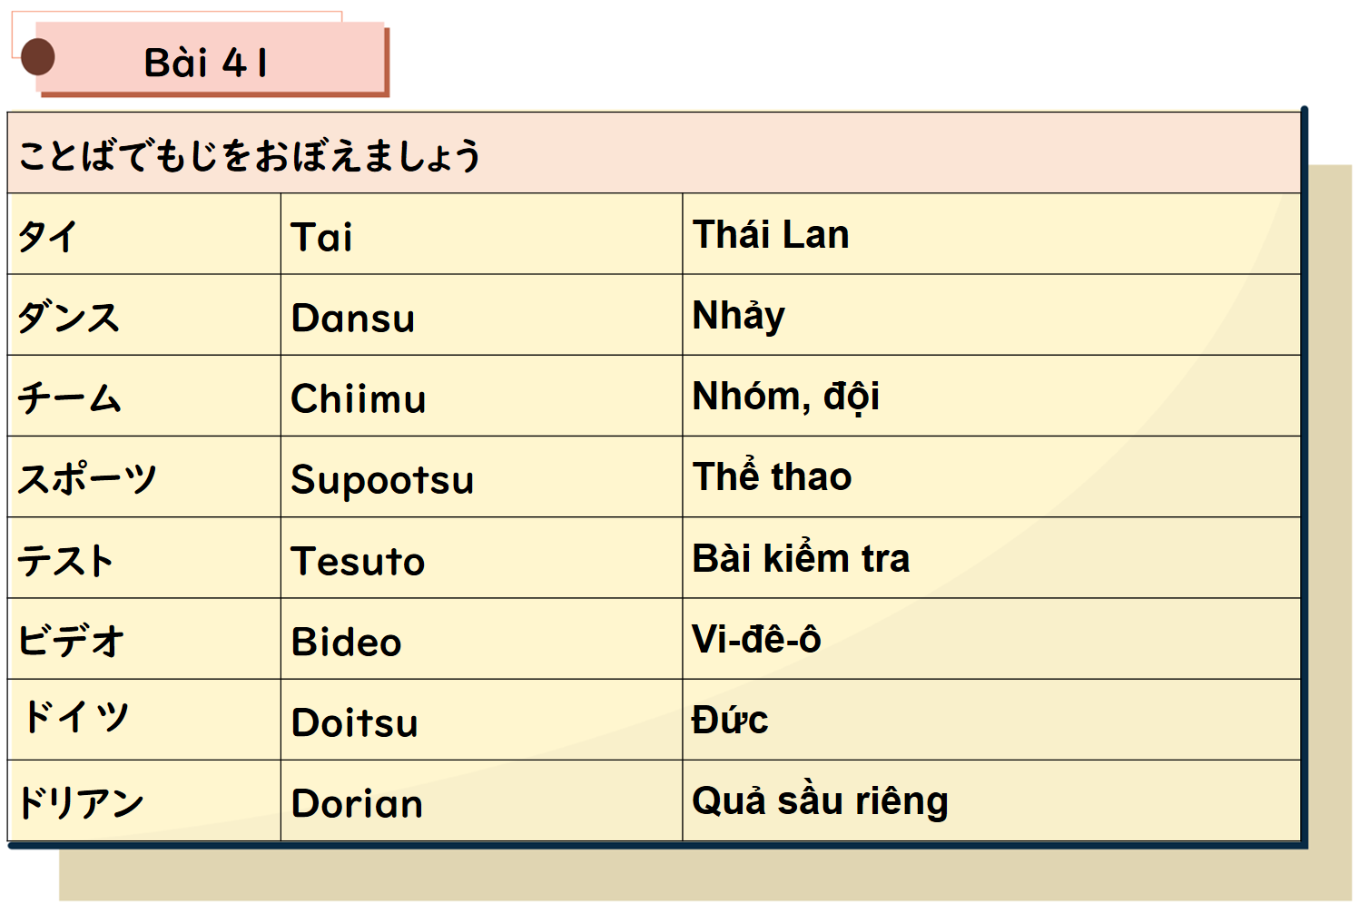The image size is (1369, 903).
Task: Click the romaji cell Tai
Action: pyautogui.click(x=321, y=238)
